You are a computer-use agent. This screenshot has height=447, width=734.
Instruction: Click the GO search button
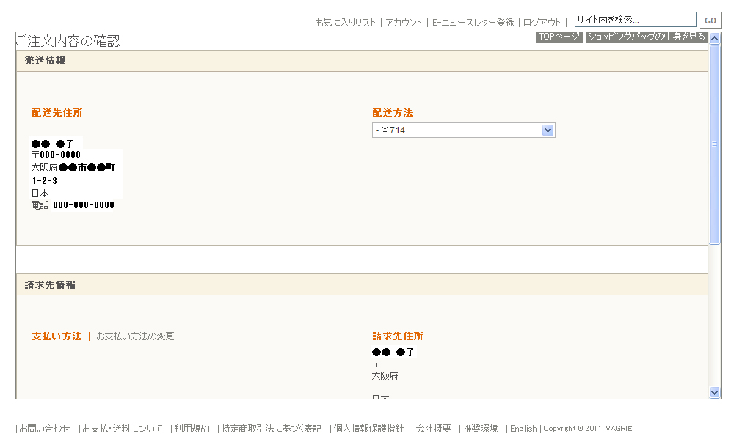[710, 20]
